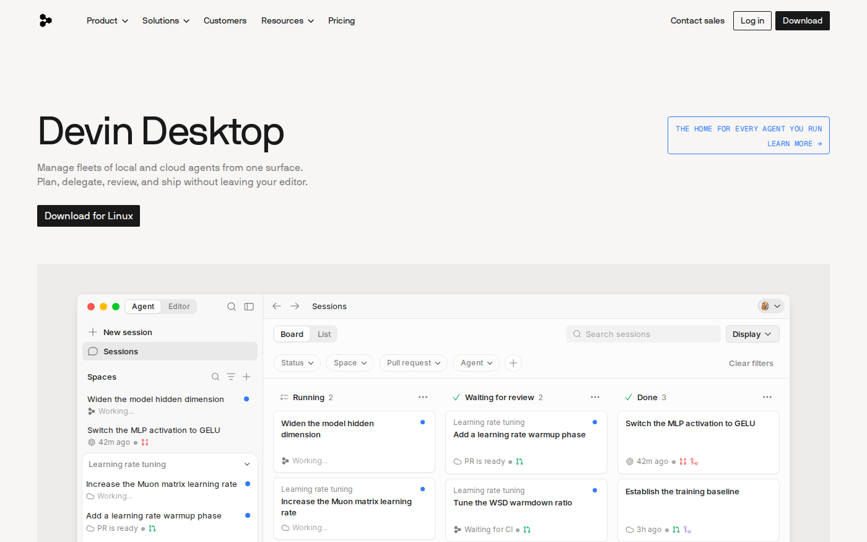Click the "3h ago" timestamp on baseline card

649,530
